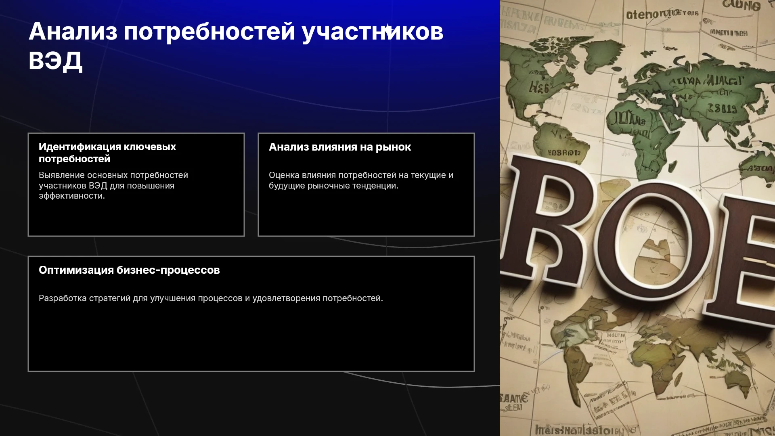Select the text 'Выявление основных потребностей участников ВЭД'

tap(113, 180)
